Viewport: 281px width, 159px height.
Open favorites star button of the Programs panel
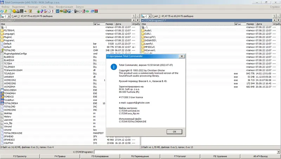(x=274, y=20)
